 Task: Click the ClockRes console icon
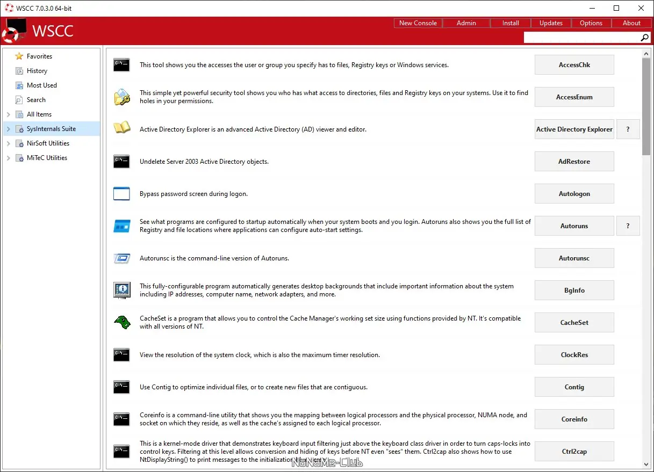[121, 354]
